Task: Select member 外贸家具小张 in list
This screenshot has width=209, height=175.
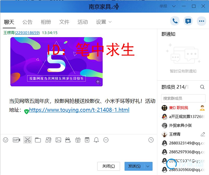Action: (183, 126)
